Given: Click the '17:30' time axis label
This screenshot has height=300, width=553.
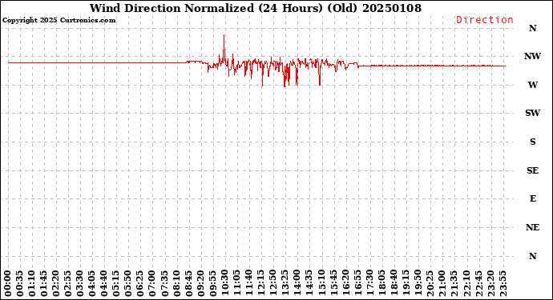Looking at the screenshot, I should [x=369, y=284].
